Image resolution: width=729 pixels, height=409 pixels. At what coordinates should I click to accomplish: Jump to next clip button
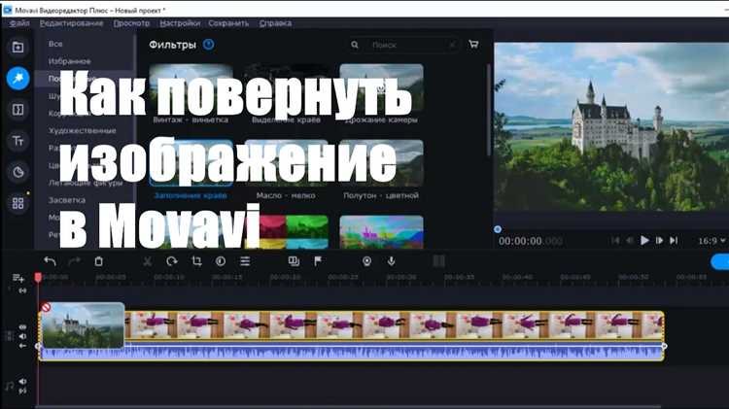(674, 240)
